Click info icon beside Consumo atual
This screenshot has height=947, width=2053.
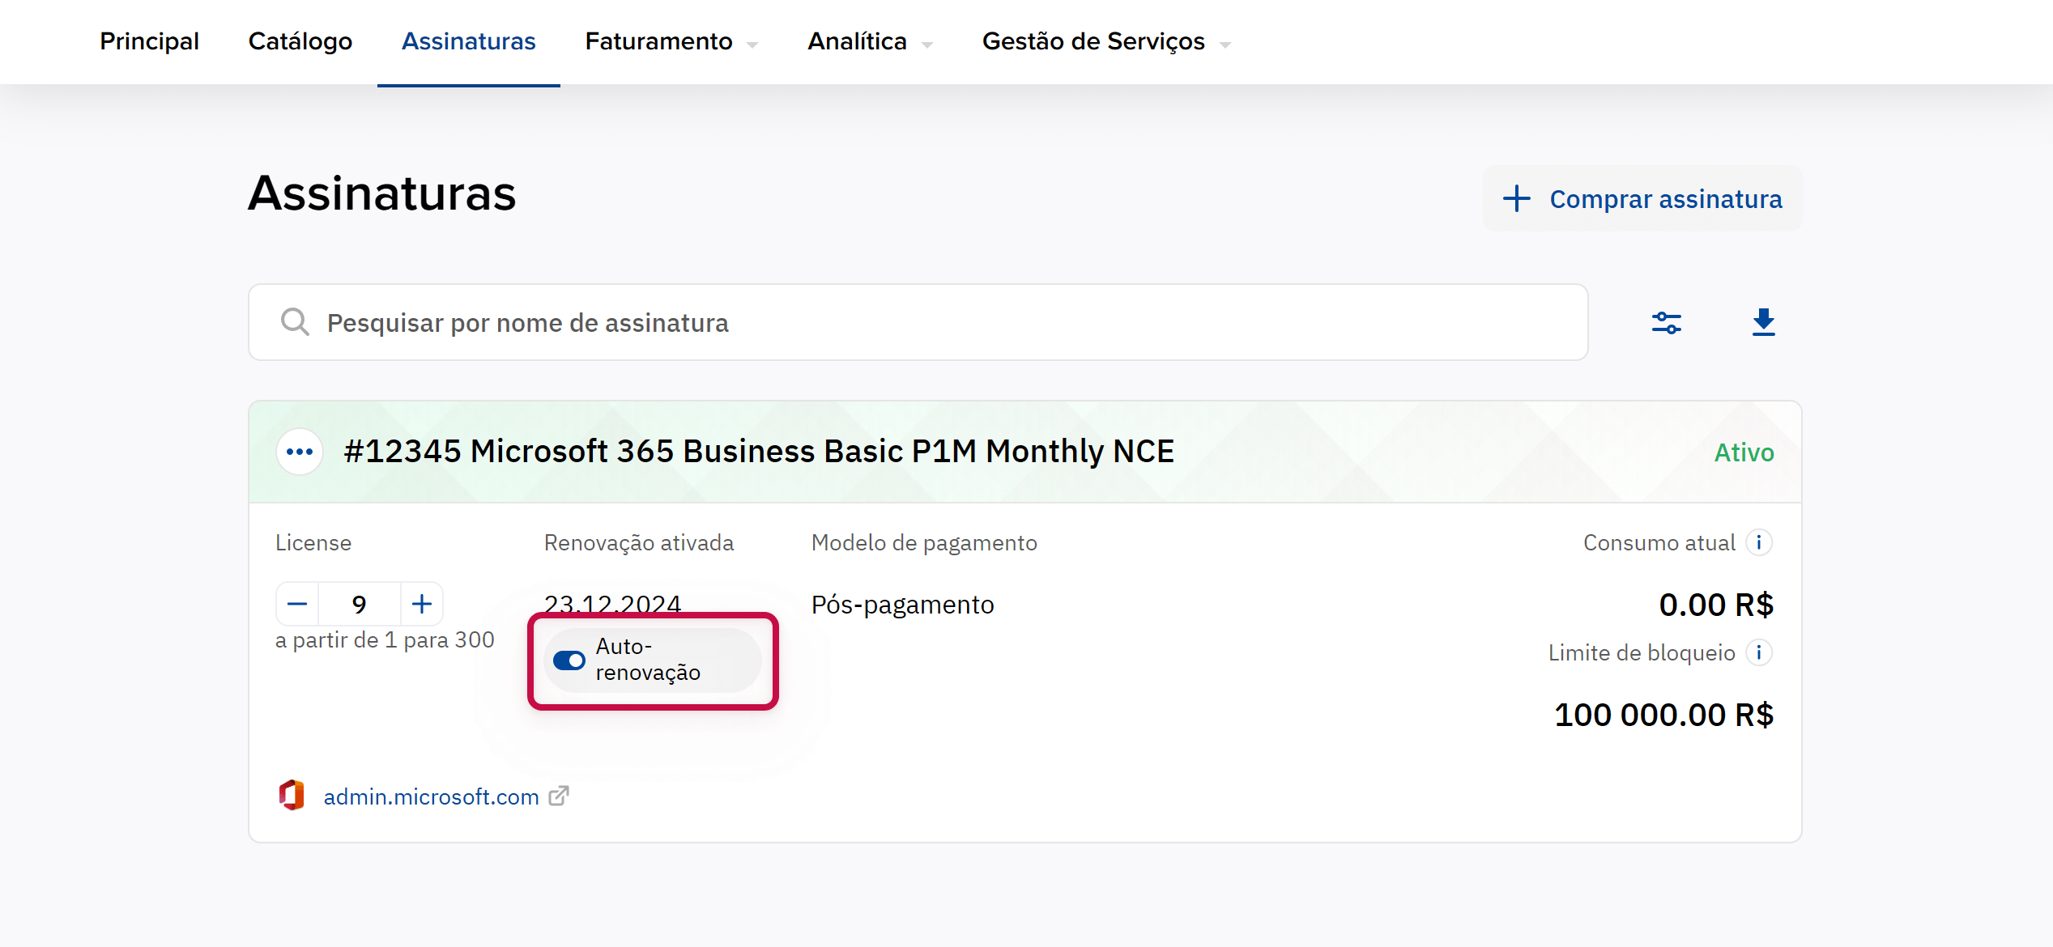(1759, 542)
